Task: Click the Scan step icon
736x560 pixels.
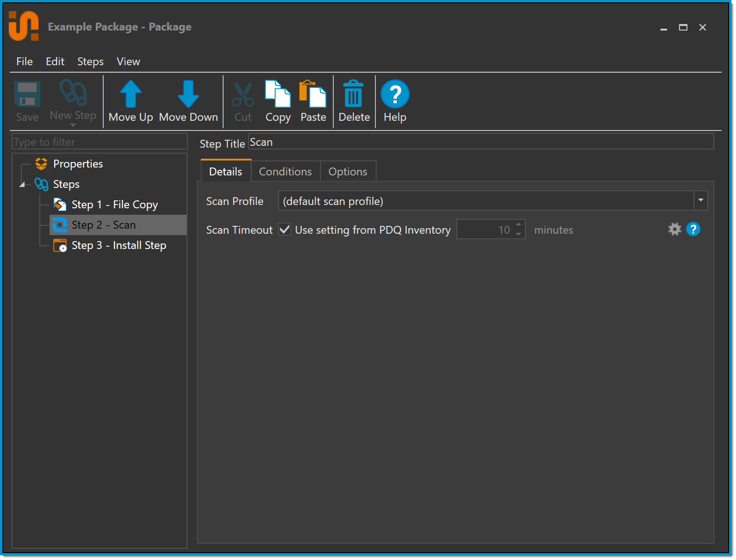Action: tap(60, 225)
